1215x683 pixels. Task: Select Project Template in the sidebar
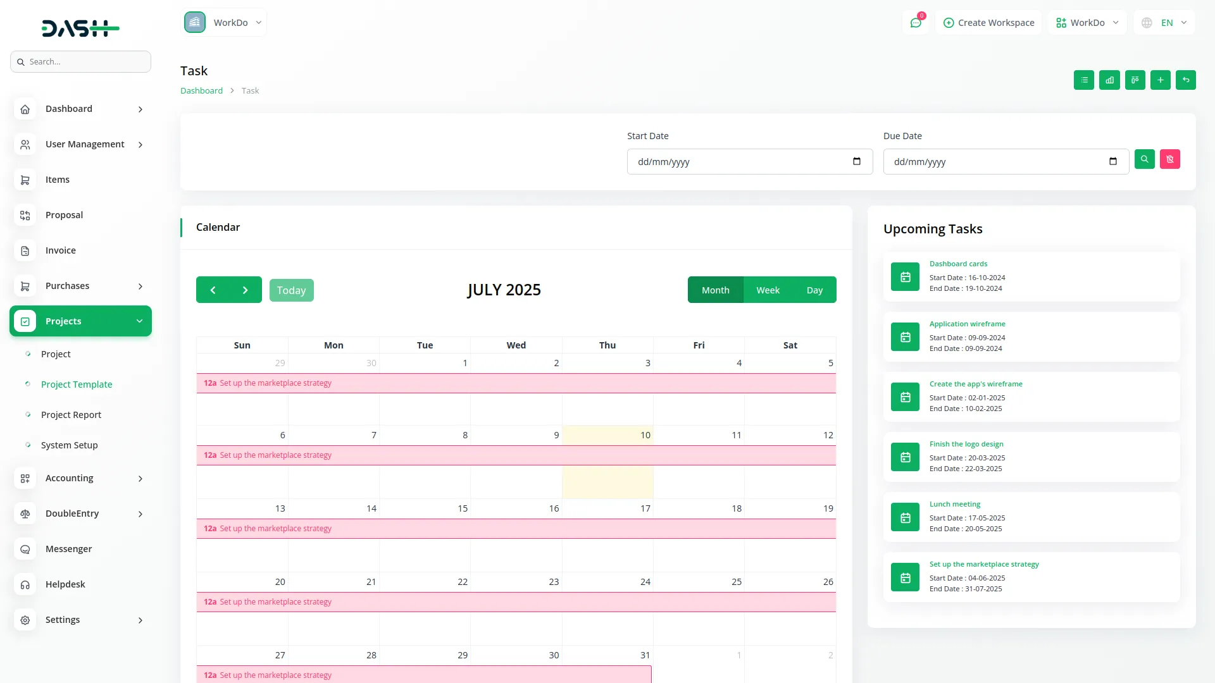click(x=75, y=384)
